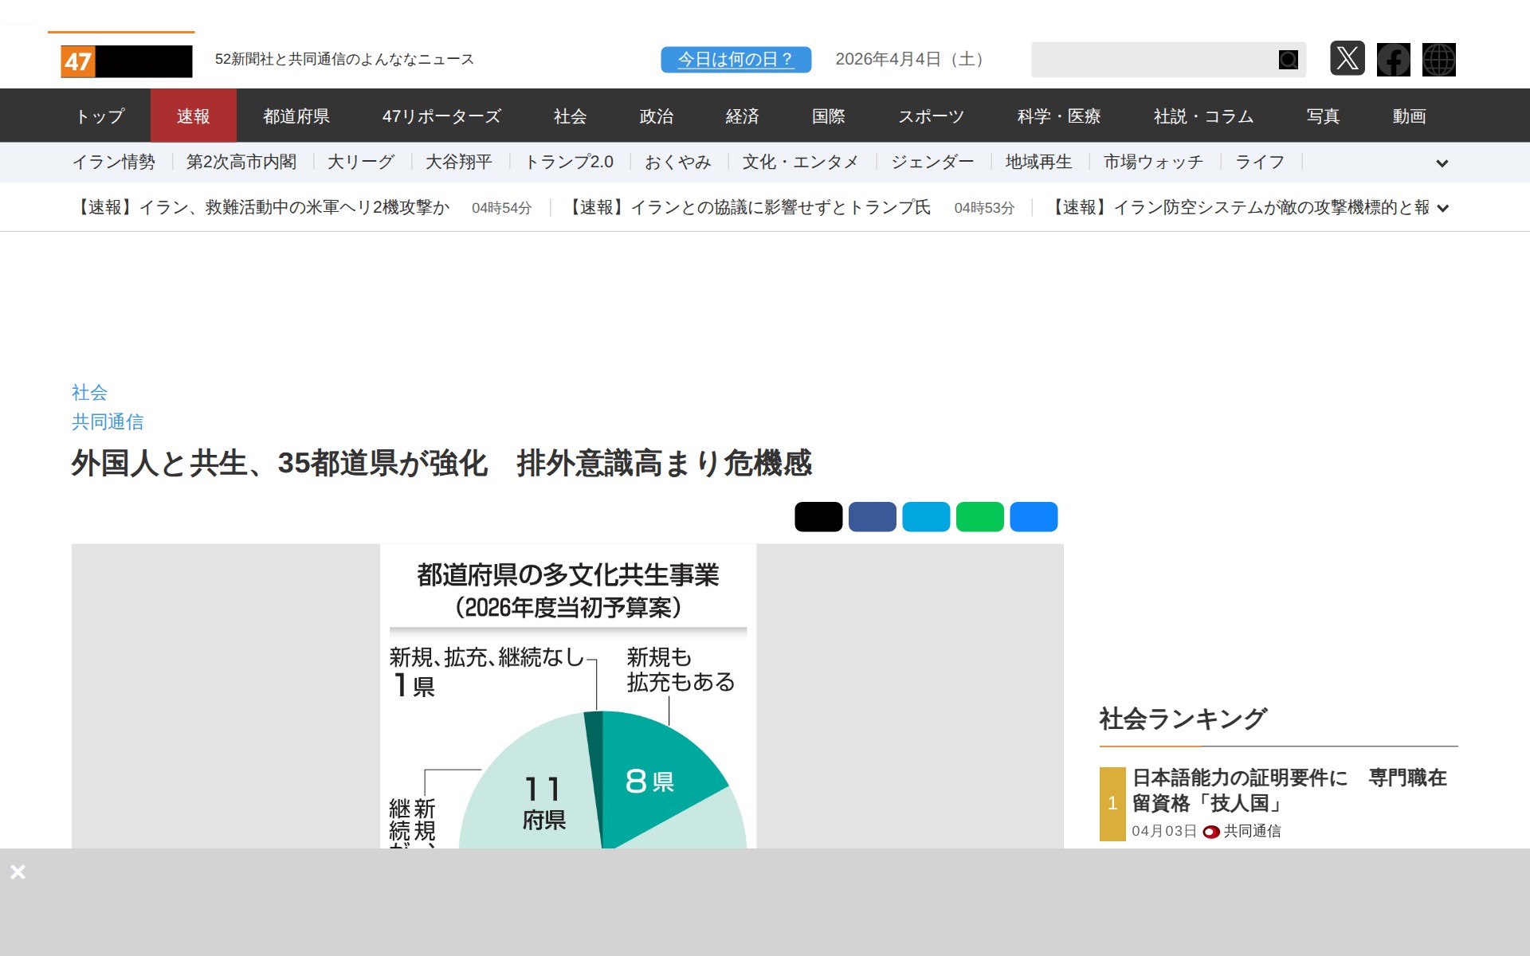Share article via the rightmost blue button
The height and width of the screenshot is (956, 1530).
coord(1034,516)
